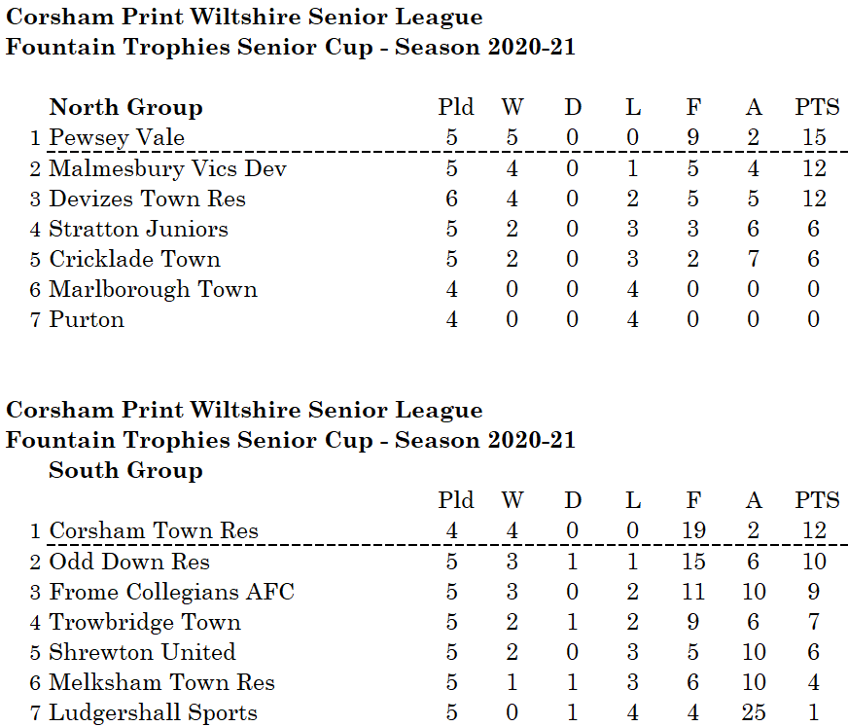Select Marlborough Town team entry

pyautogui.click(x=153, y=289)
